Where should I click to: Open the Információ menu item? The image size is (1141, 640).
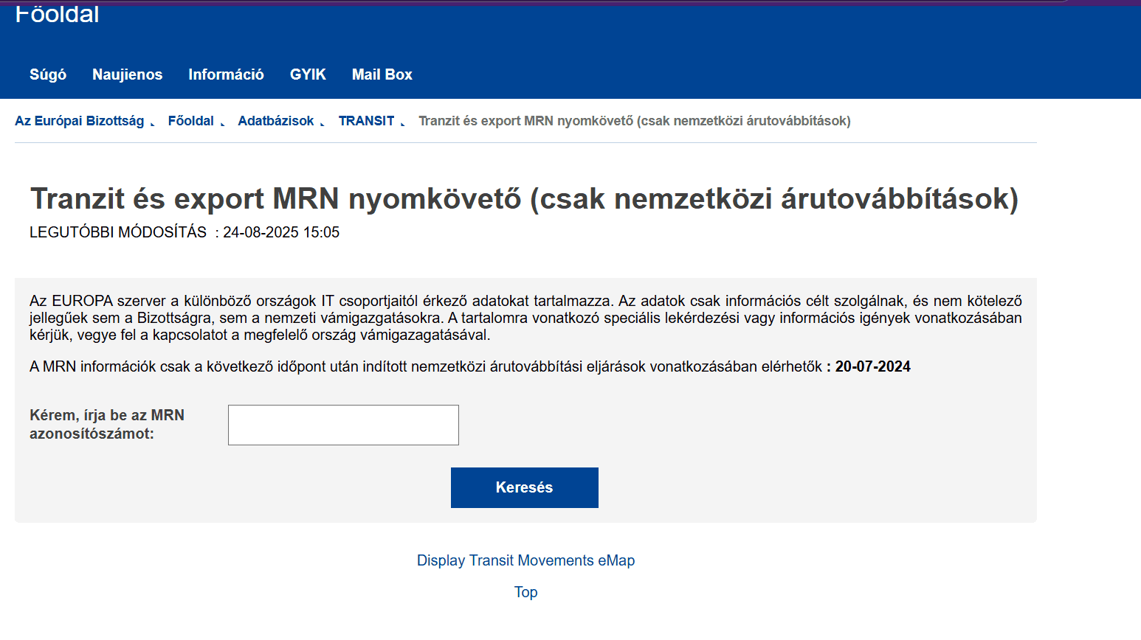[226, 74]
